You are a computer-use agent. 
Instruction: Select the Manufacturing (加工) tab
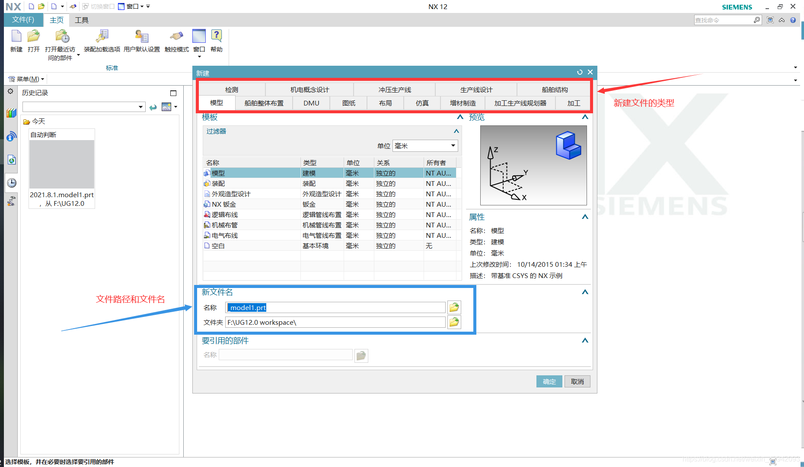click(x=574, y=103)
